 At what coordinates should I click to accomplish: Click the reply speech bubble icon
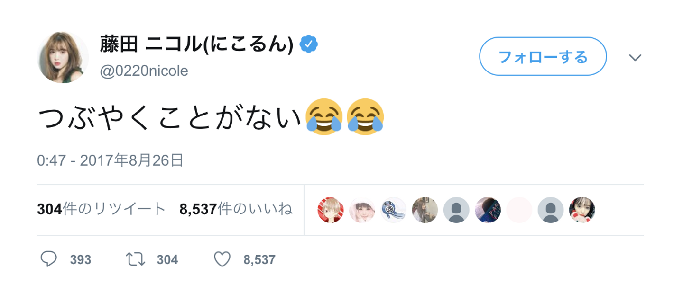coord(49,259)
